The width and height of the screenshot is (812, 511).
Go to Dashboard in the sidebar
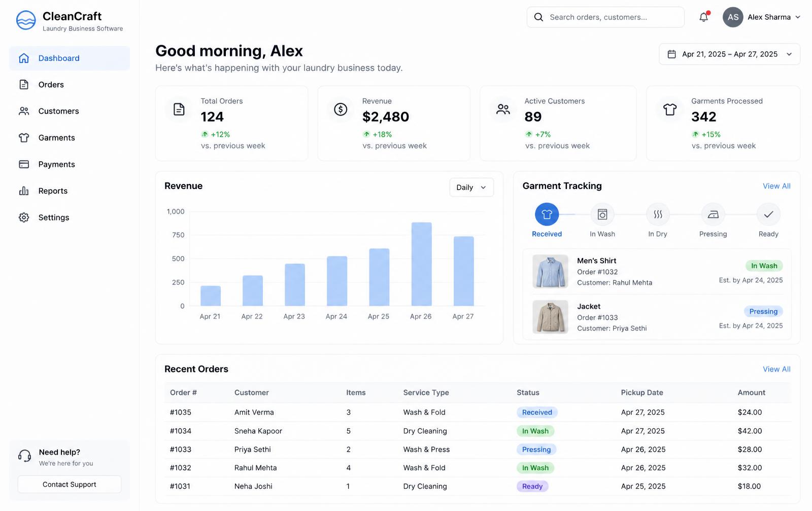pyautogui.click(x=70, y=58)
